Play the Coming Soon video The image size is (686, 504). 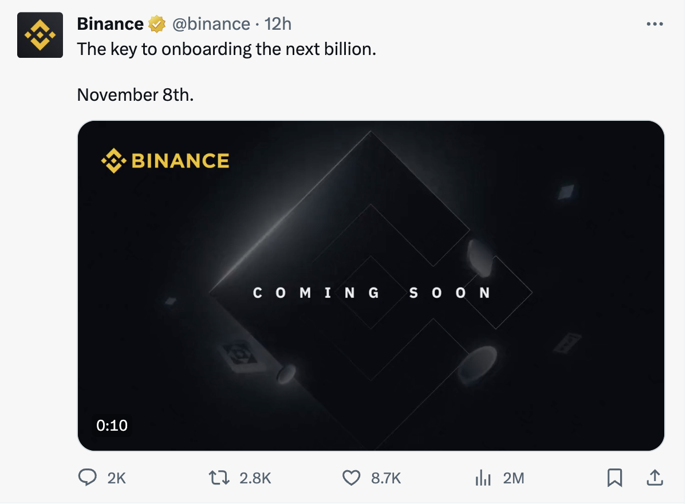pyautogui.click(x=370, y=285)
